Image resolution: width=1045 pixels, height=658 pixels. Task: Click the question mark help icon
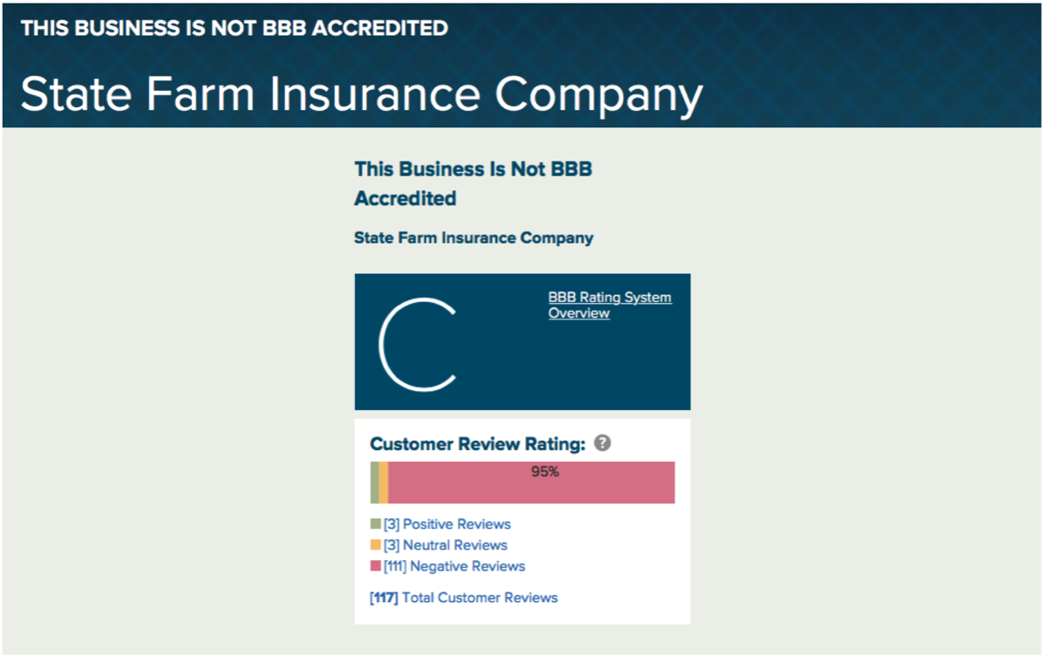tap(602, 443)
